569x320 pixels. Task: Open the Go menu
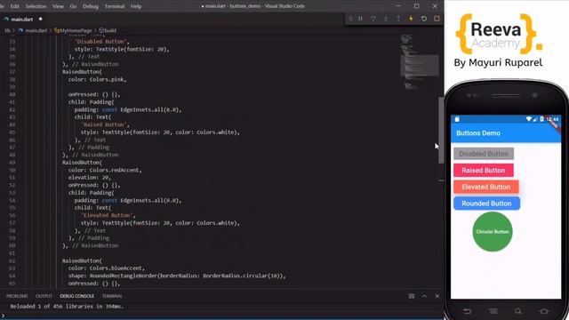click(x=73, y=6)
